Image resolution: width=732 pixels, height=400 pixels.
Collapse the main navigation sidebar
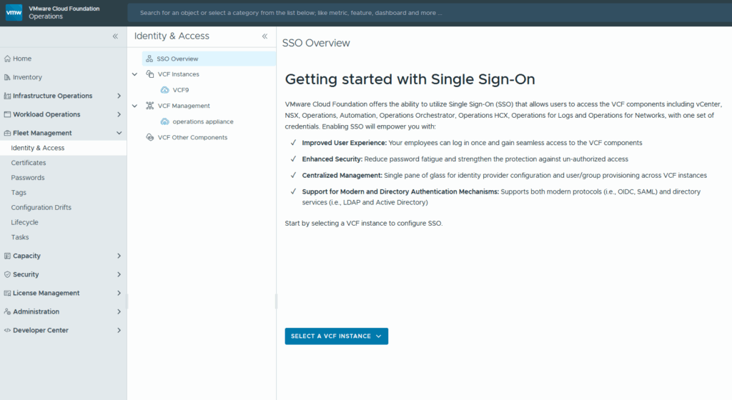coord(115,36)
